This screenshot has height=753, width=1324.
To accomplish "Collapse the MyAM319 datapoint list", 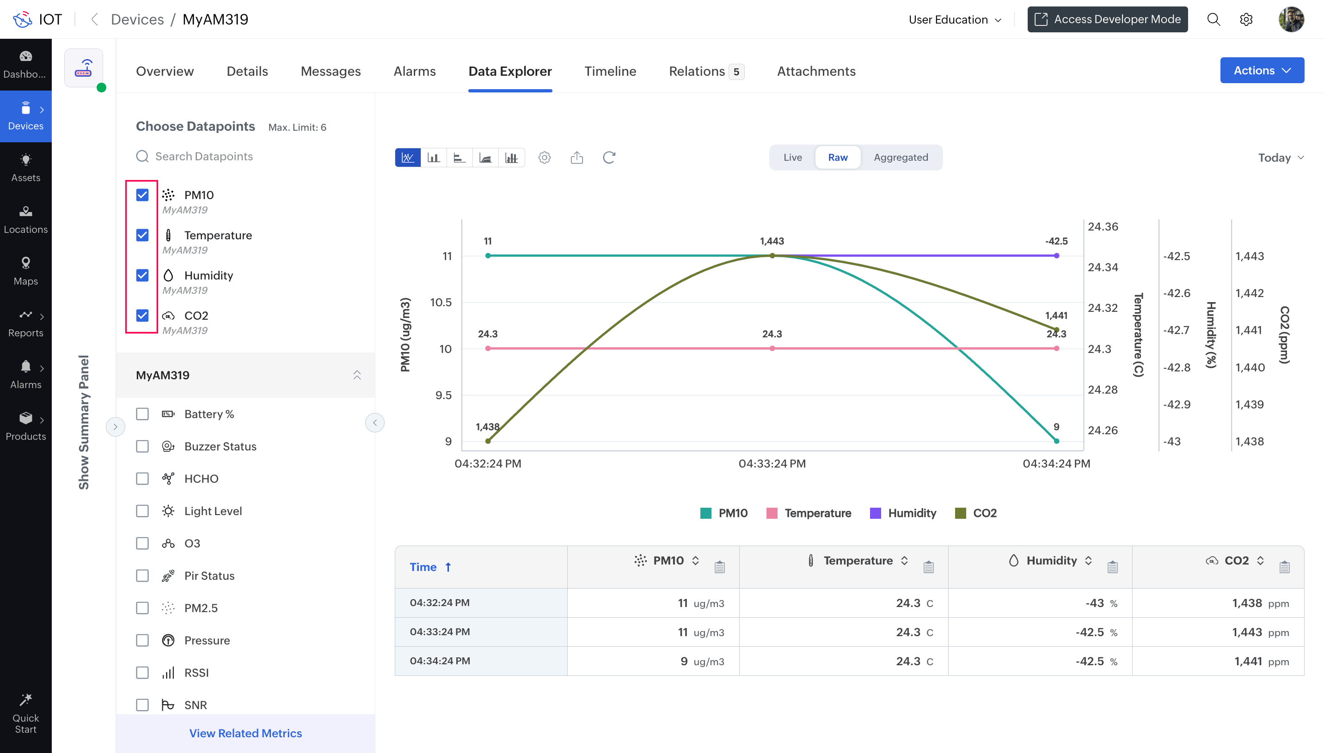I will click(356, 375).
